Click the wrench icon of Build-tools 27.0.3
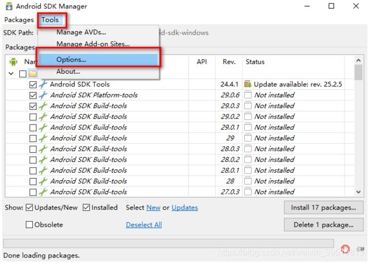Image resolution: width=369 pixels, height=262 pixels. pos(43,192)
